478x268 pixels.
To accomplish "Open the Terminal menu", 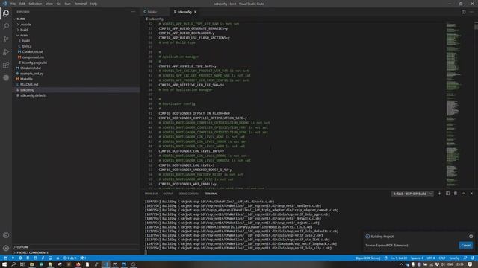I will coord(81,4).
